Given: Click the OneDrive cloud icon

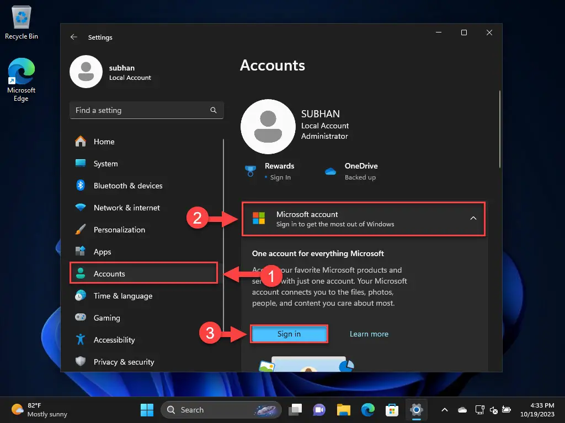Looking at the screenshot, I should click(x=331, y=171).
